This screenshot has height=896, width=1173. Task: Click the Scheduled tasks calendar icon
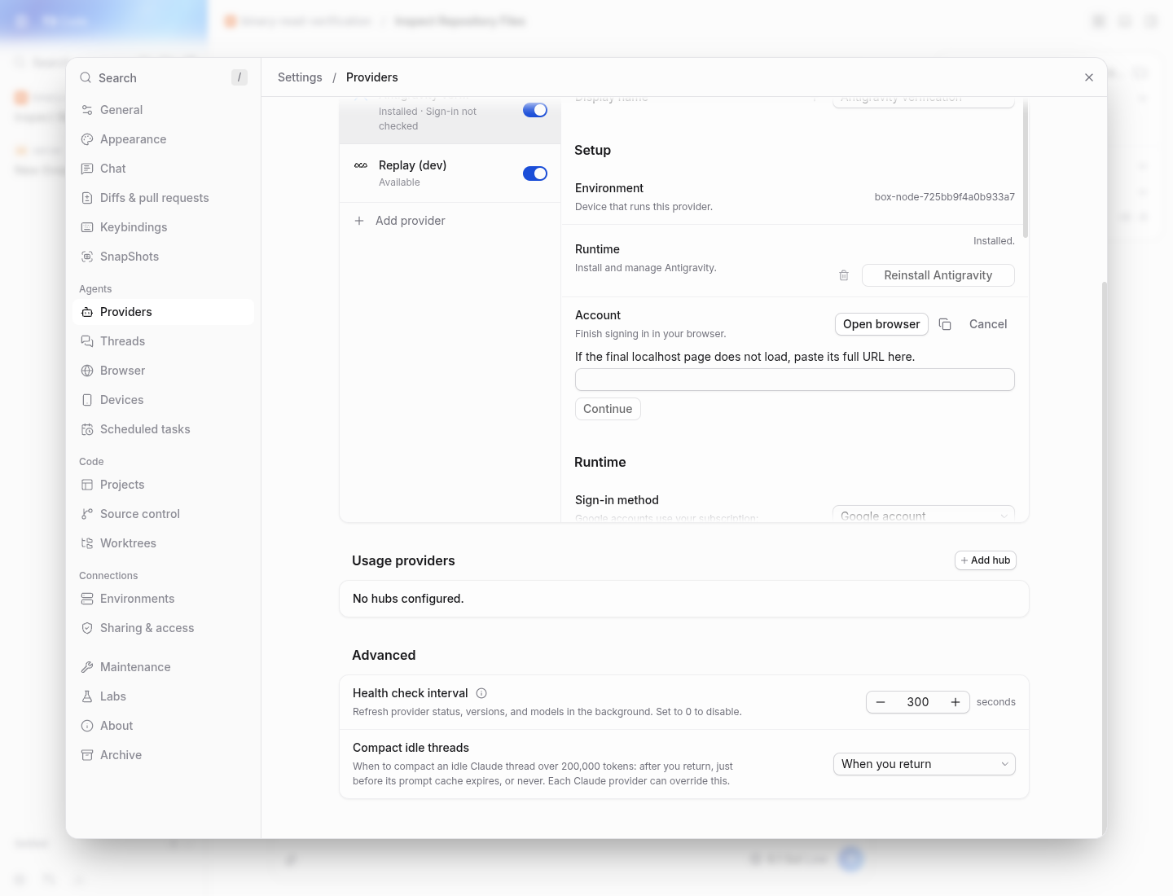point(87,429)
